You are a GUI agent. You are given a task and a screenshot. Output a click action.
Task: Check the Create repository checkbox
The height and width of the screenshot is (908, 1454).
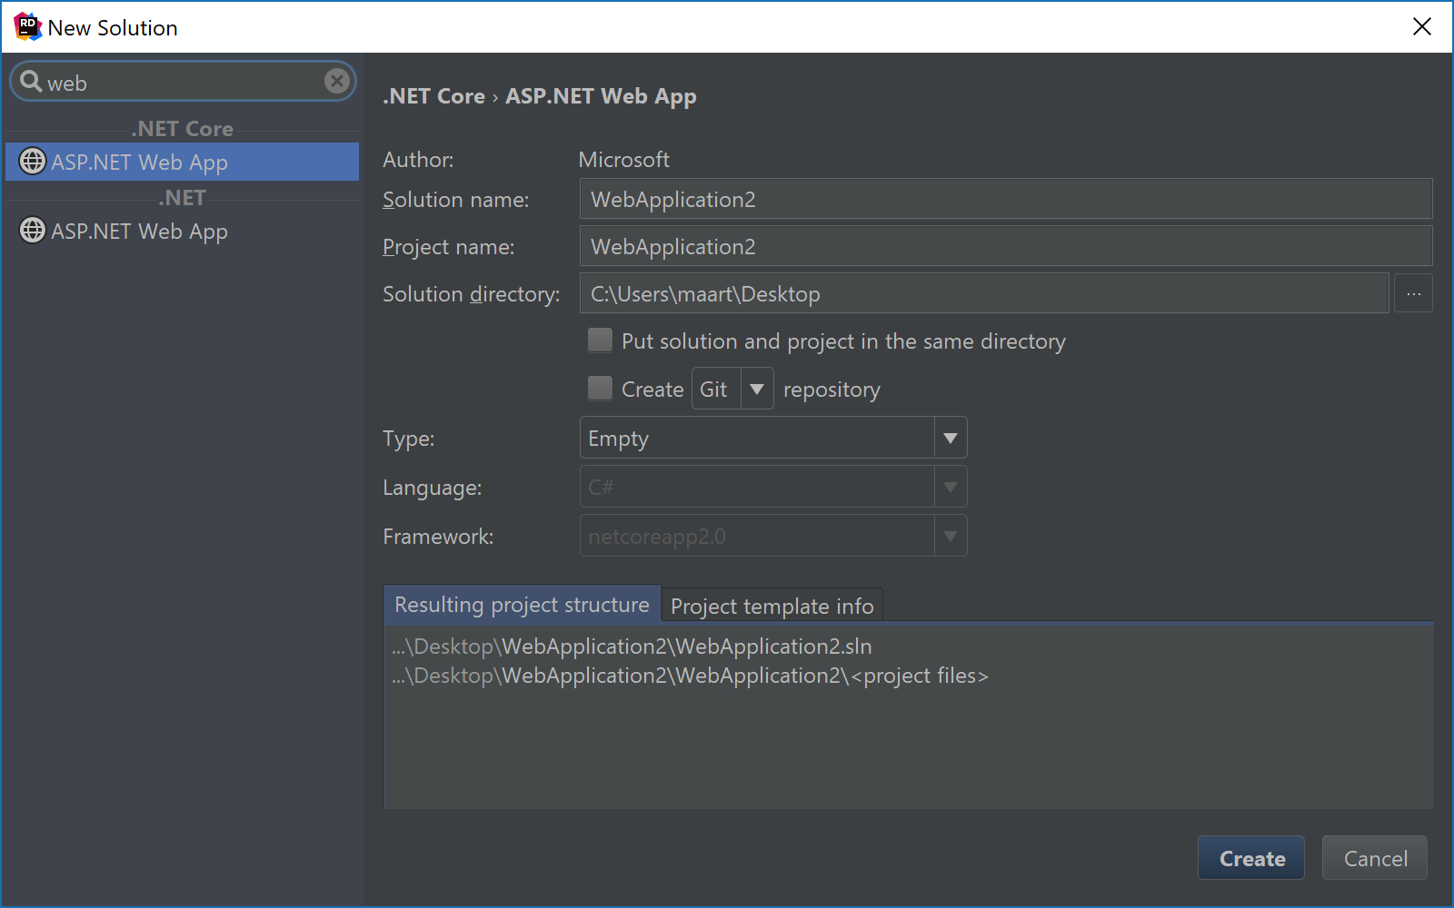click(600, 389)
